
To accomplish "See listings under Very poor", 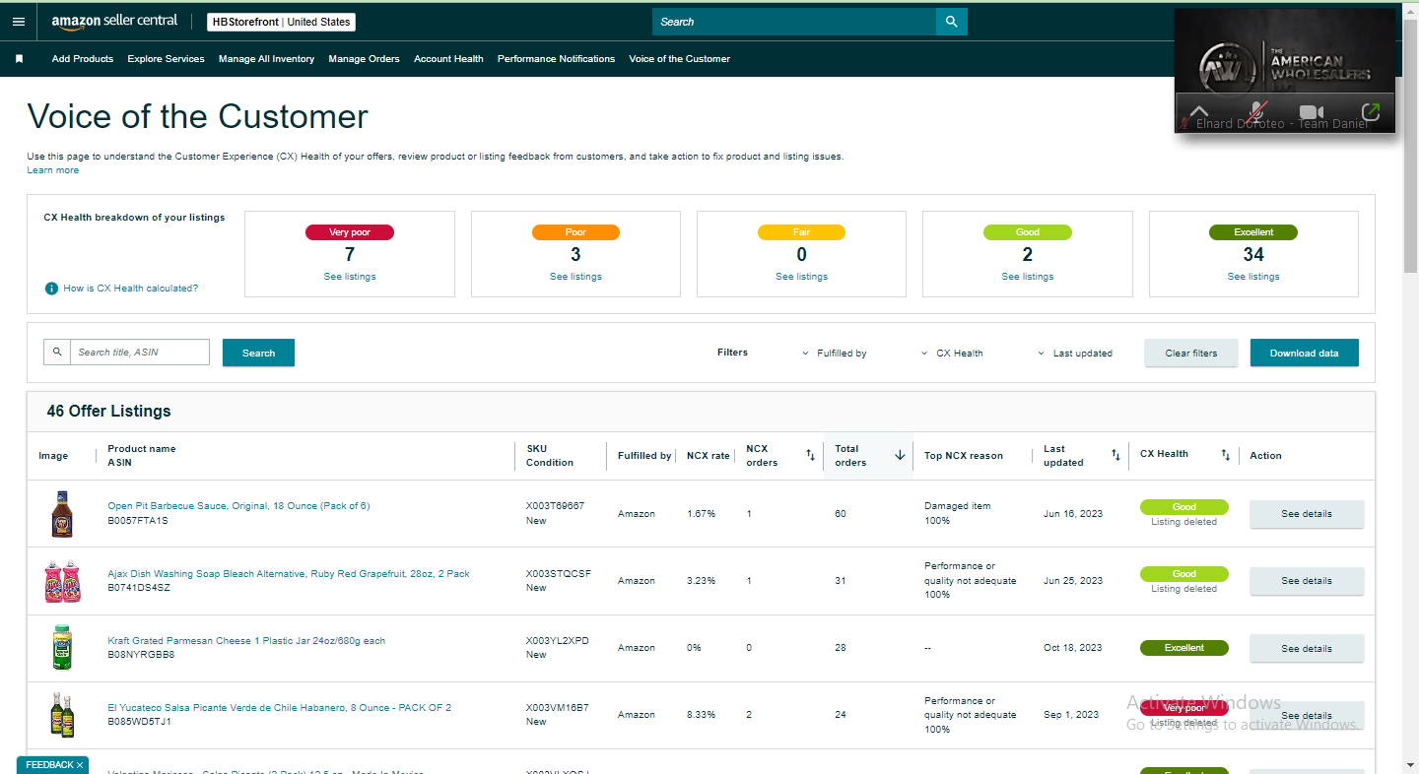I will coord(350,277).
